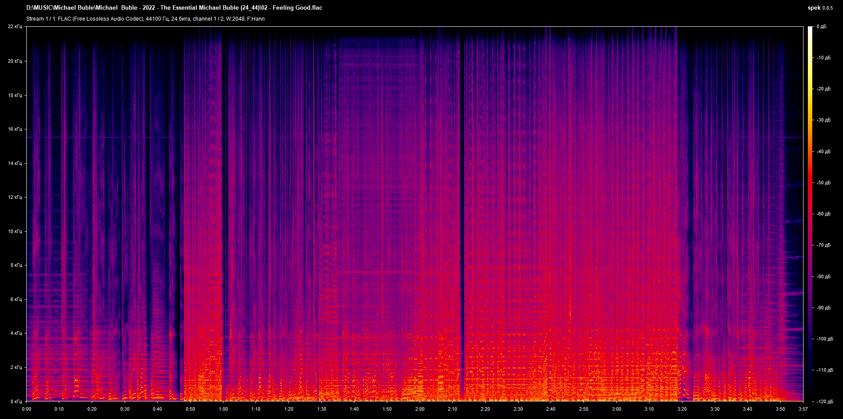Click the 0:20 time axis label
Screen dimensions: 843x419
(92, 409)
